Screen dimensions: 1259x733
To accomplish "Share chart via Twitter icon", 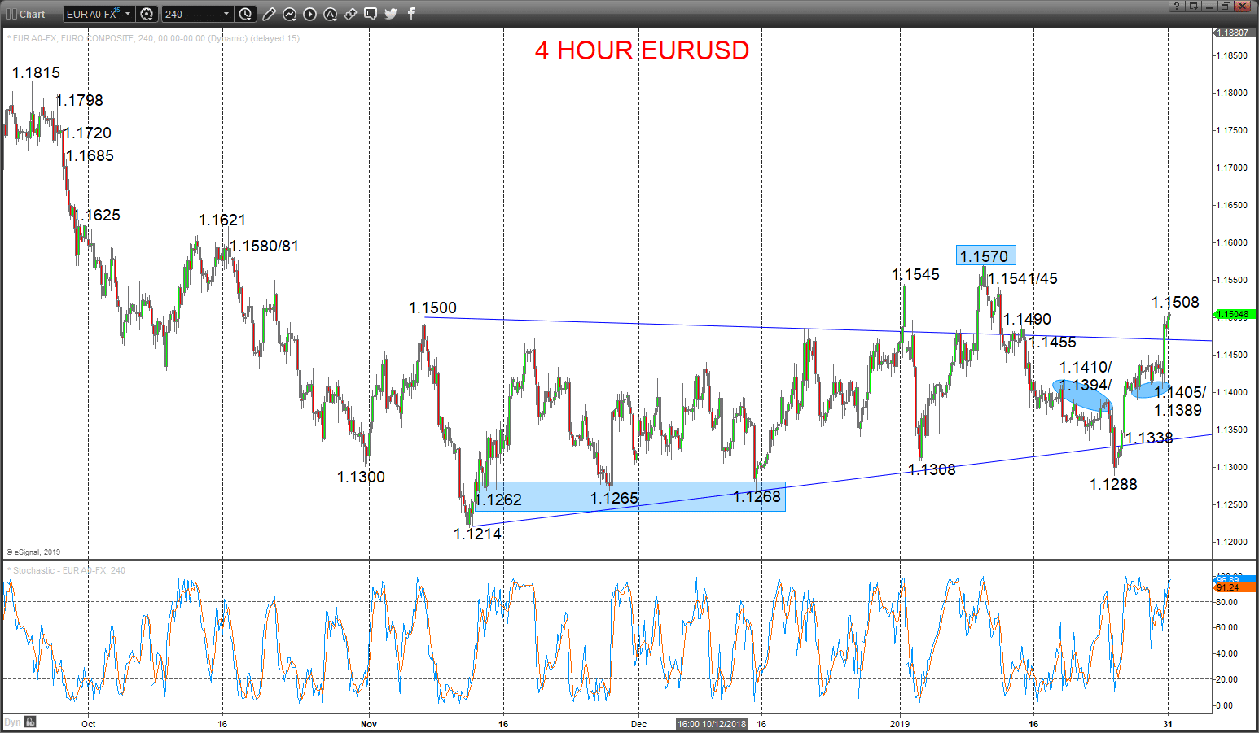I will tap(391, 14).
